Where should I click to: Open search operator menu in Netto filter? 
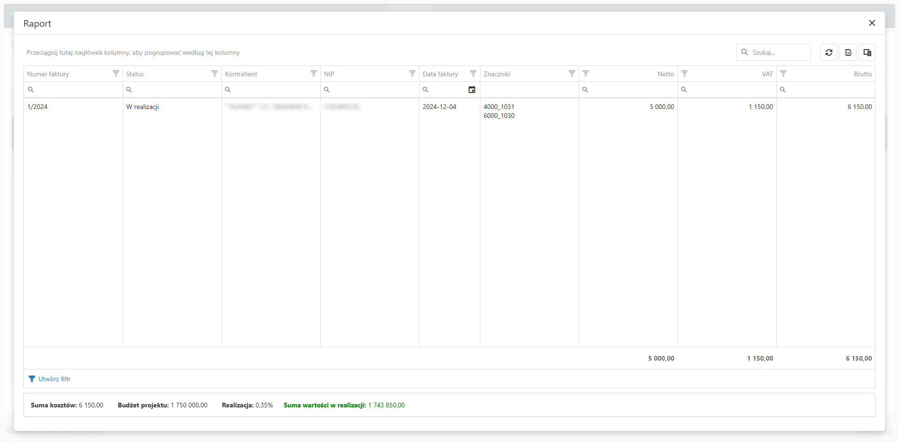point(585,90)
